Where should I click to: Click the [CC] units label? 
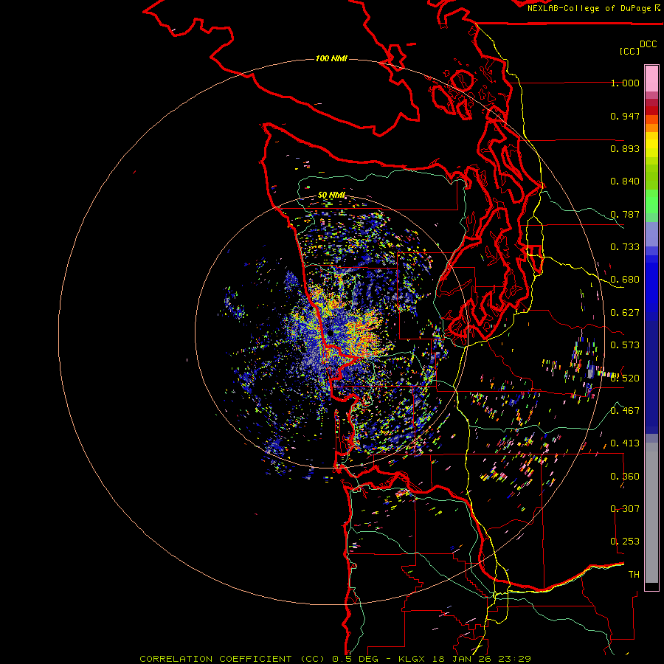click(x=629, y=51)
